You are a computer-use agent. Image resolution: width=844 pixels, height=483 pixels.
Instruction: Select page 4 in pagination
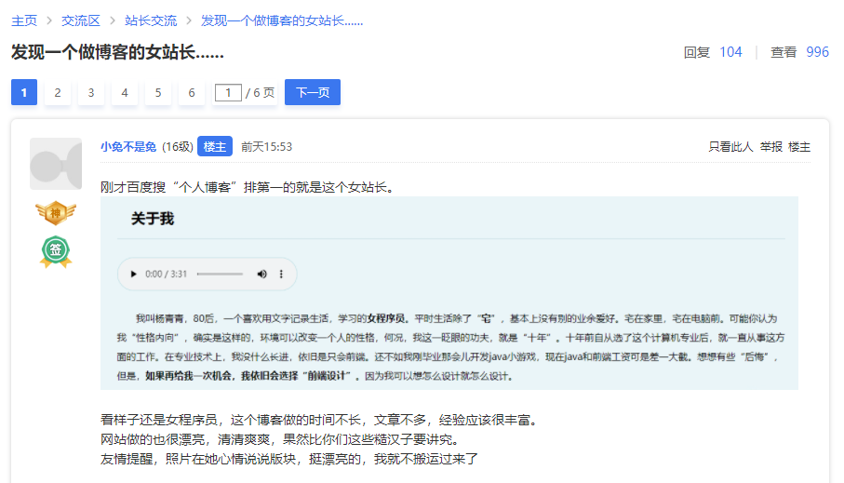[x=124, y=92]
